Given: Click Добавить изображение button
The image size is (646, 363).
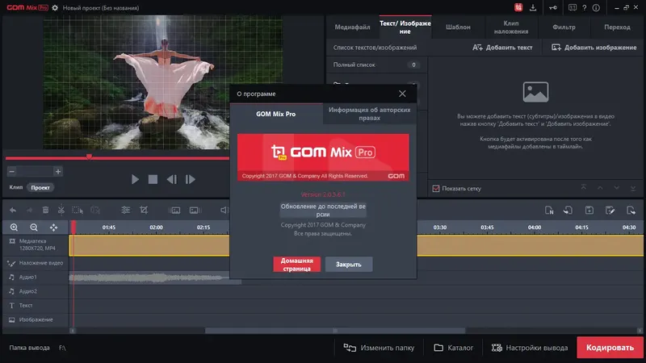Looking at the screenshot, I should click(x=594, y=48).
